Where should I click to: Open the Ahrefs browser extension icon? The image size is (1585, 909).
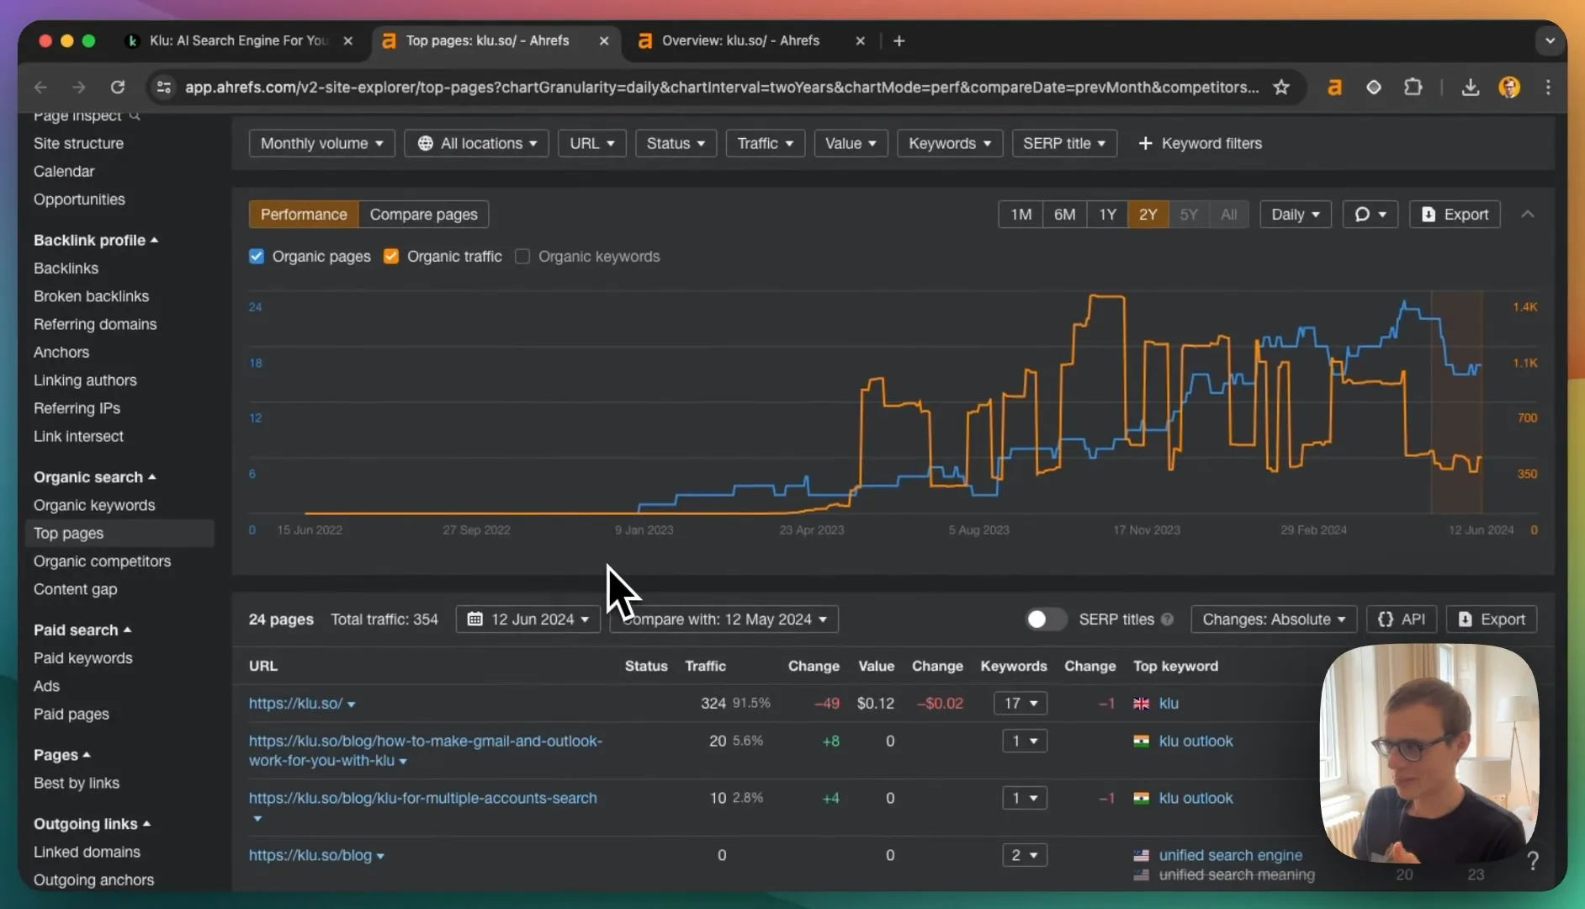1334,88
